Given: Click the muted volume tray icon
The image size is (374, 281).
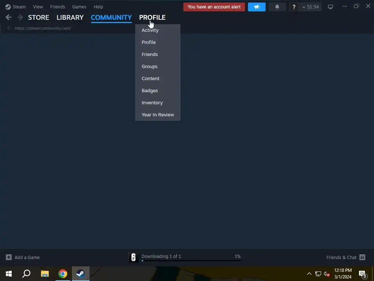Looking at the screenshot, I should [x=327, y=274].
